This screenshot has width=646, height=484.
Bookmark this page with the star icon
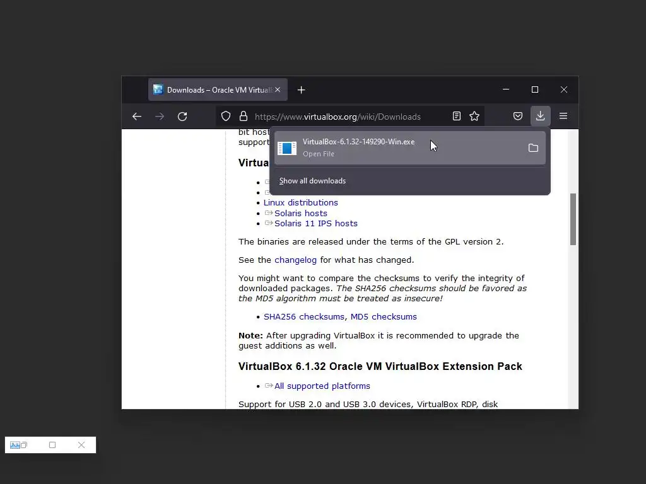tap(474, 116)
